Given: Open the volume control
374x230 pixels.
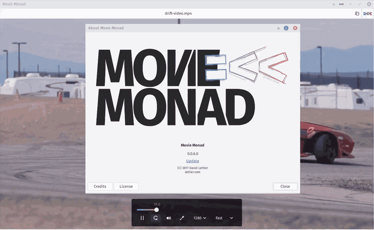Looking at the screenshot, I should (169, 218).
